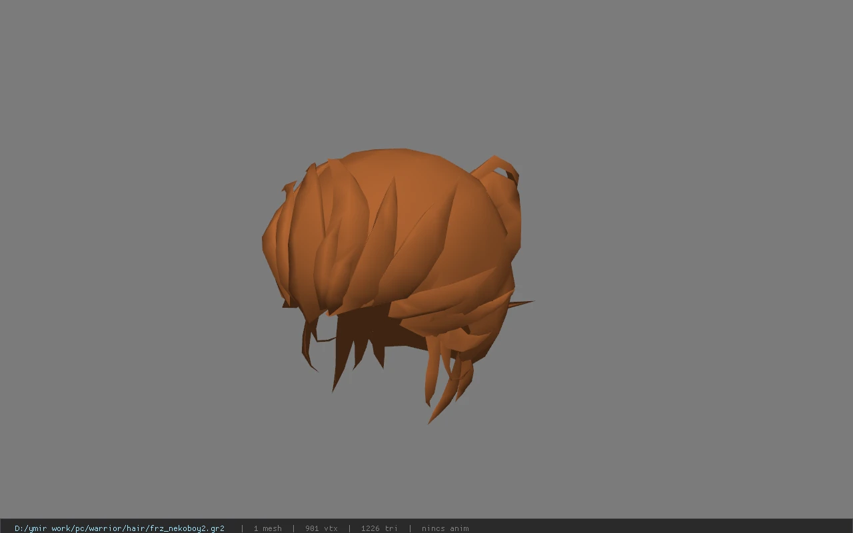Select the 'nincs anim' status entry
Screen dimensions: 853x533
click(x=445, y=528)
